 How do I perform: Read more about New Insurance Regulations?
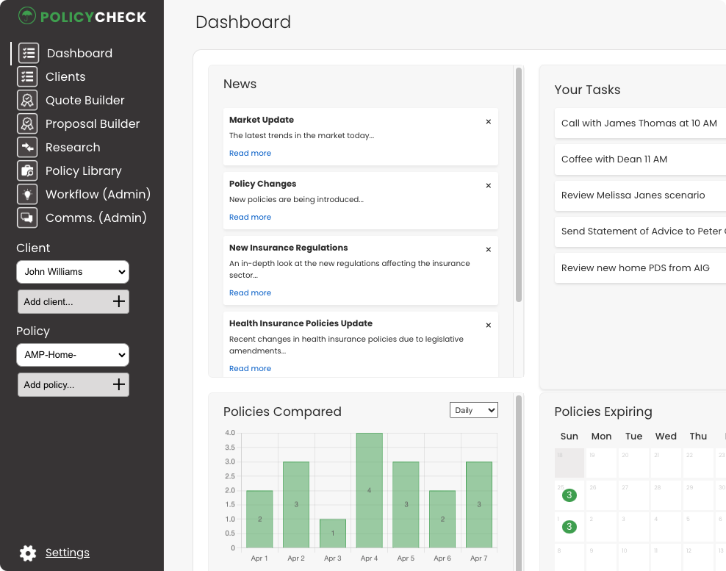[250, 293]
